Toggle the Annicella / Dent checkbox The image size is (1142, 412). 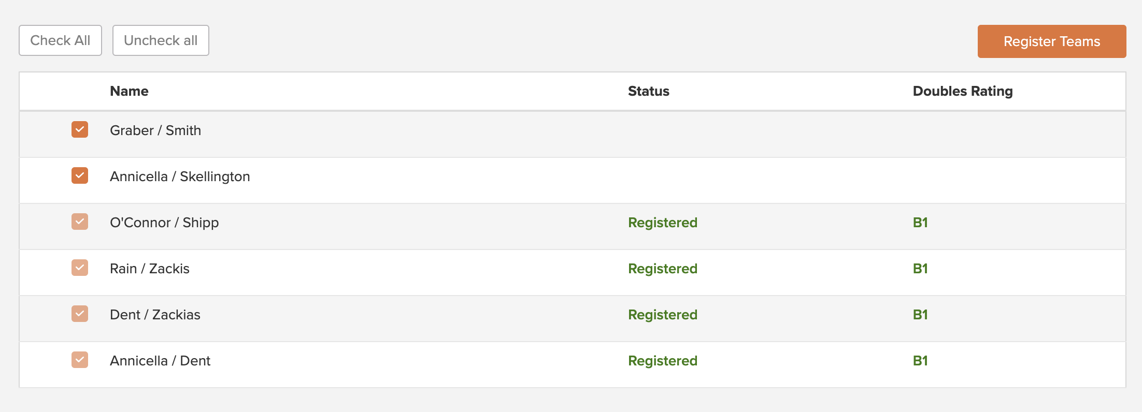[80, 360]
